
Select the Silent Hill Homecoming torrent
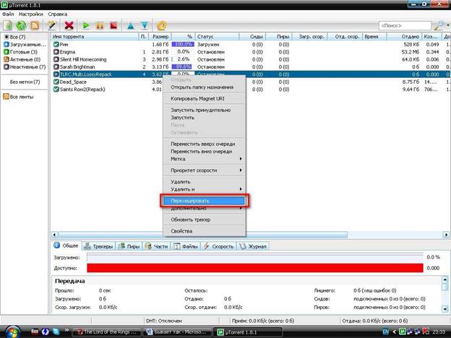click(x=250, y=59)
